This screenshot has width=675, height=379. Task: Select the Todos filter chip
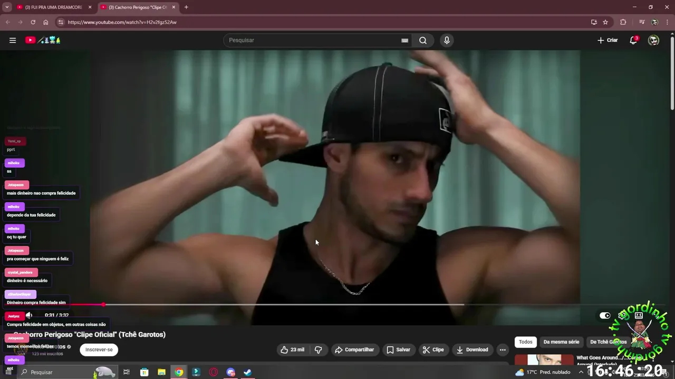coord(526,342)
